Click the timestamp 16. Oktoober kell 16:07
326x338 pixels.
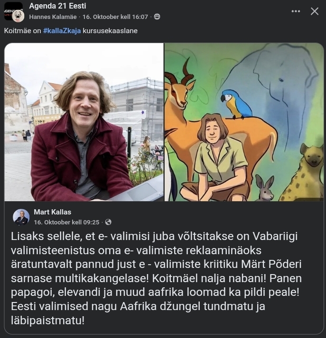click(115, 17)
